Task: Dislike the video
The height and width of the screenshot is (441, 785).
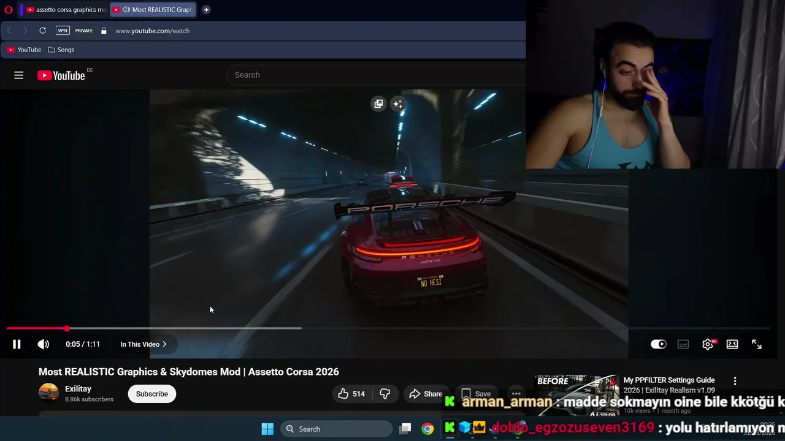Action: (x=385, y=394)
